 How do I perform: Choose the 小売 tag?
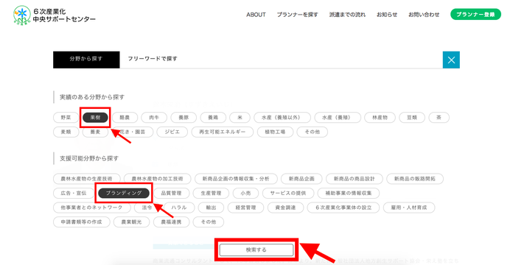[245, 193]
